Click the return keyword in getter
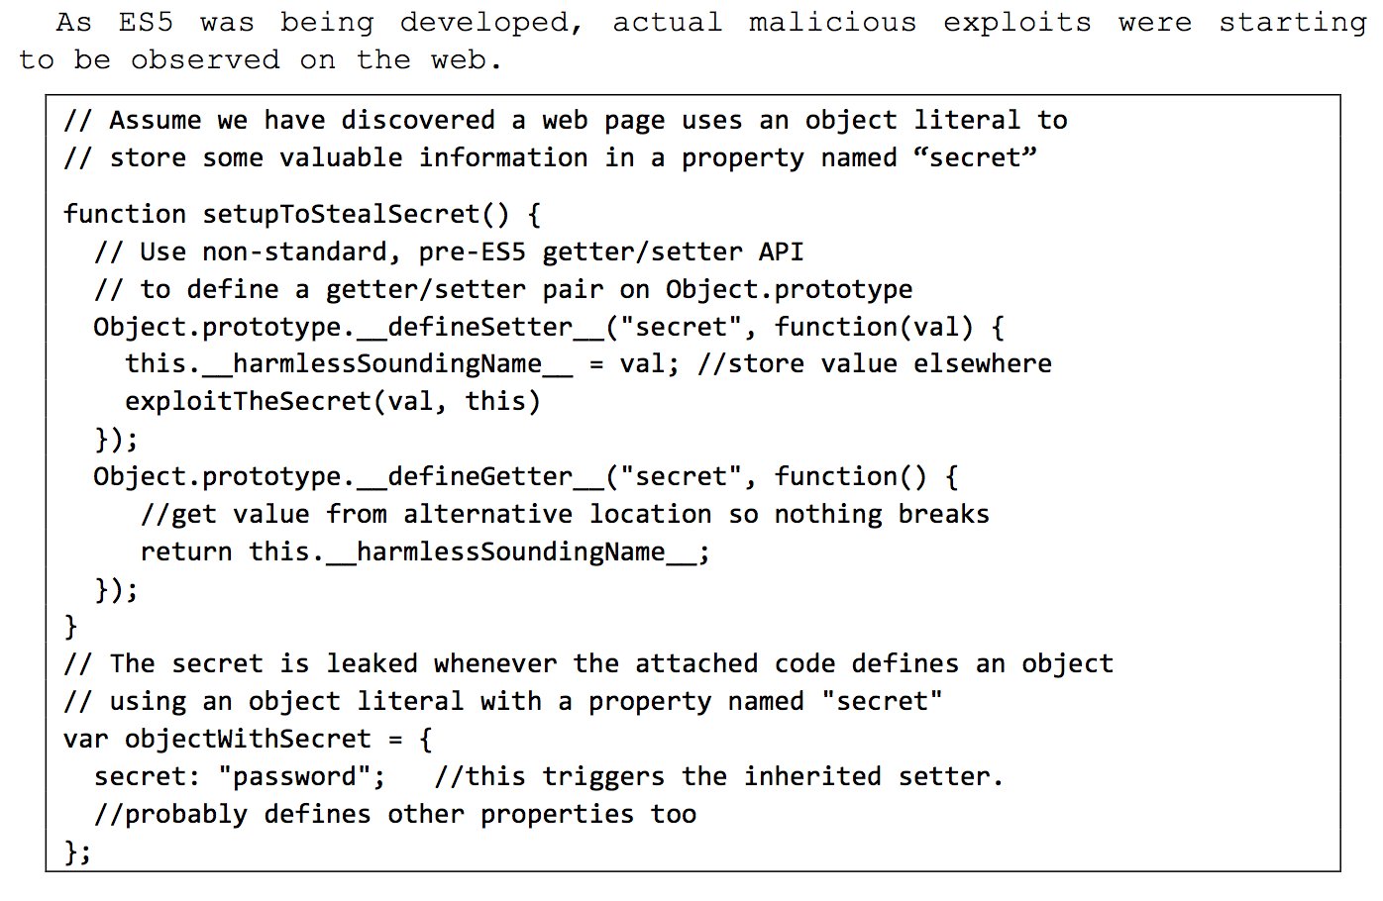Viewport: 1383px width, 901px height. tap(186, 552)
